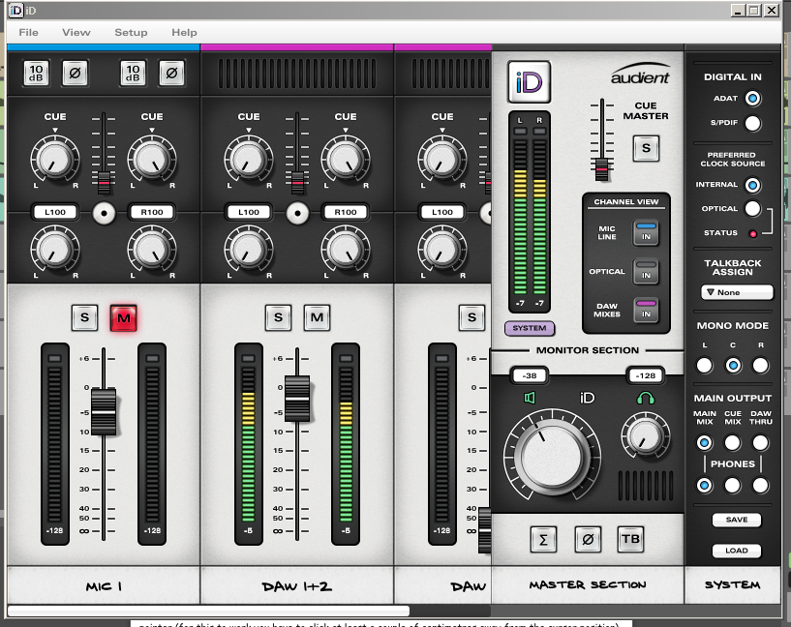The width and height of the screenshot is (791, 627).
Task: Click the green headphones icon
Action: pos(646,399)
